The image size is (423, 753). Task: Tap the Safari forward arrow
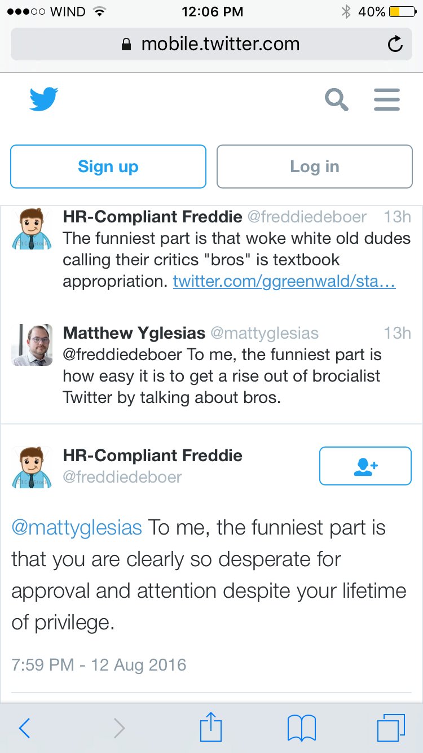coord(118,728)
